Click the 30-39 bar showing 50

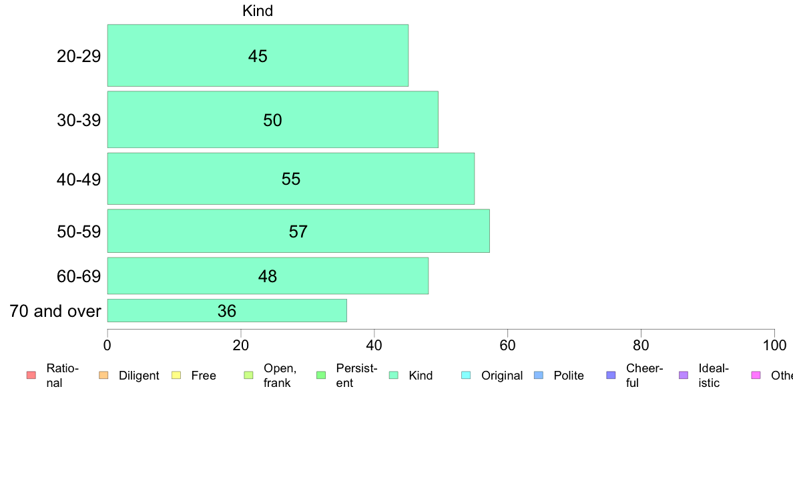coord(272,120)
